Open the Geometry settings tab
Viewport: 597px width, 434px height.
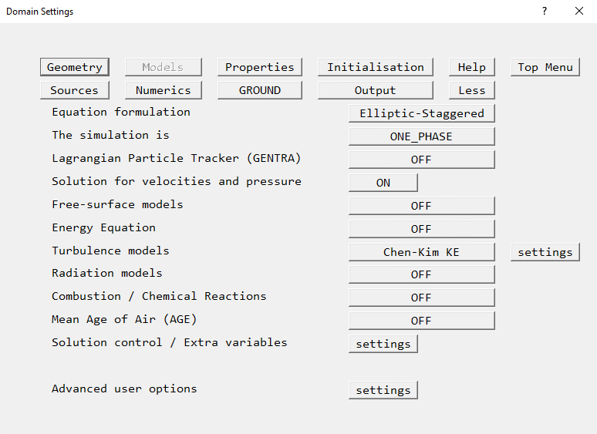point(75,67)
